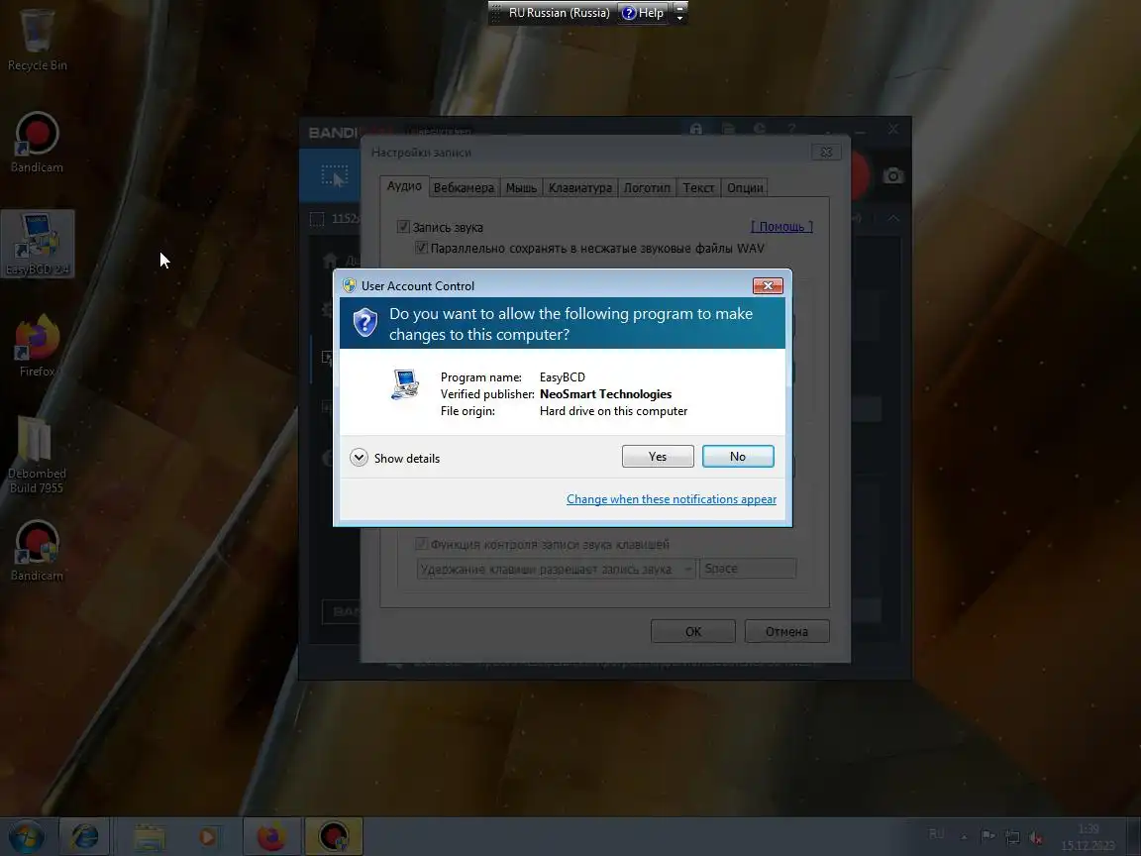The width and height of the screenshot is (1141, 856).
Task: Select the Firefox desktop shortcut
Action: click(x=37, y=346)
